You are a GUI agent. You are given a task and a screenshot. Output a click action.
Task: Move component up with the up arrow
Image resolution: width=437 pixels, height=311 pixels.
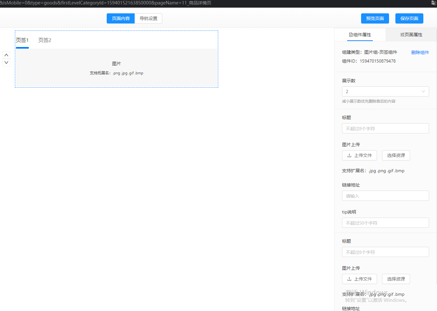click(6, 55)
